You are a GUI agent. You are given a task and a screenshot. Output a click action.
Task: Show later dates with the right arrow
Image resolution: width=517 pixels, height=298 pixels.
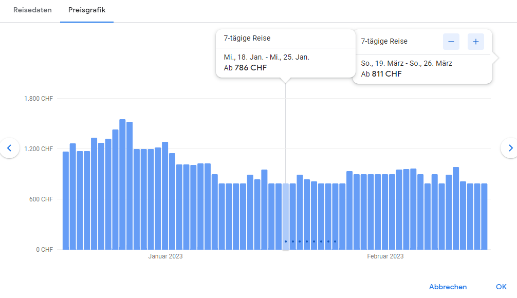[x=510, y=148]
